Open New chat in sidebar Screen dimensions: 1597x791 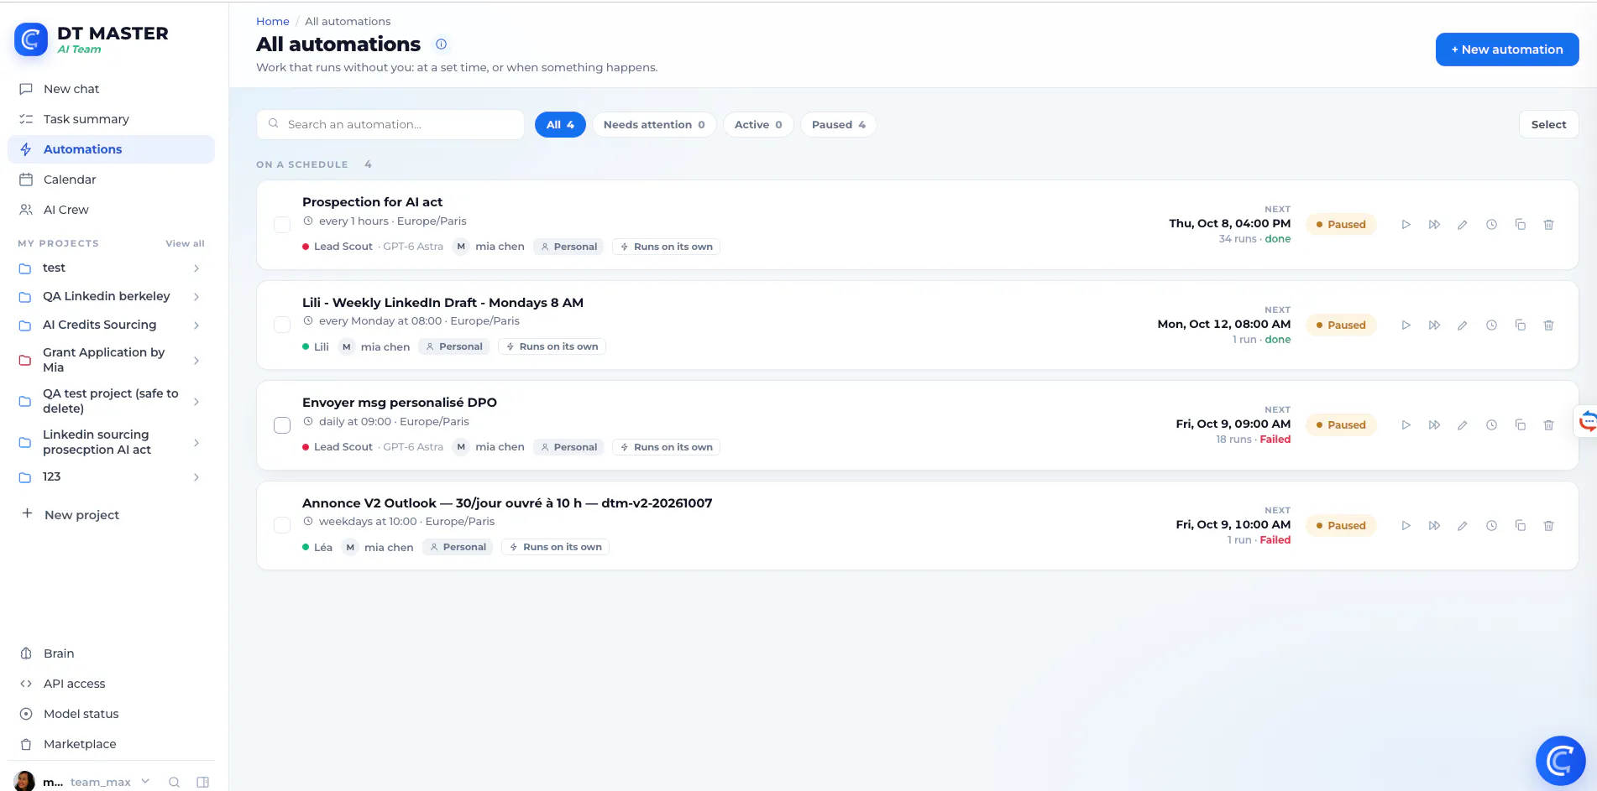(111, 89)
